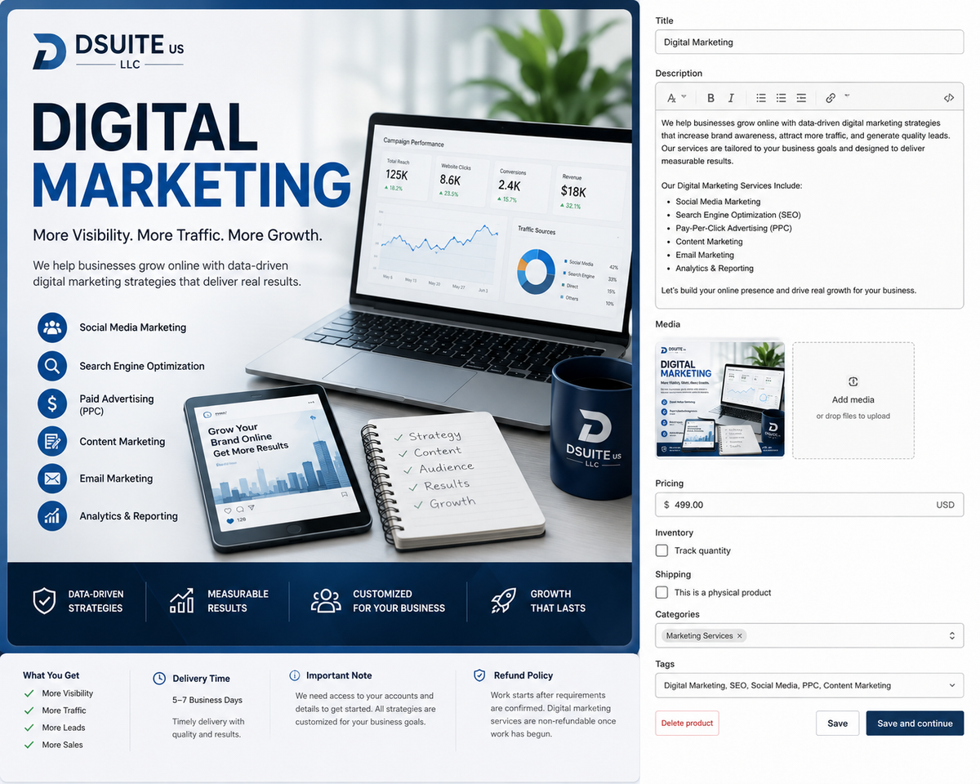Click the Social Media Marketing people icon
Screen dimensions: 980x784
pyautogui.click(x=52, y=327)
